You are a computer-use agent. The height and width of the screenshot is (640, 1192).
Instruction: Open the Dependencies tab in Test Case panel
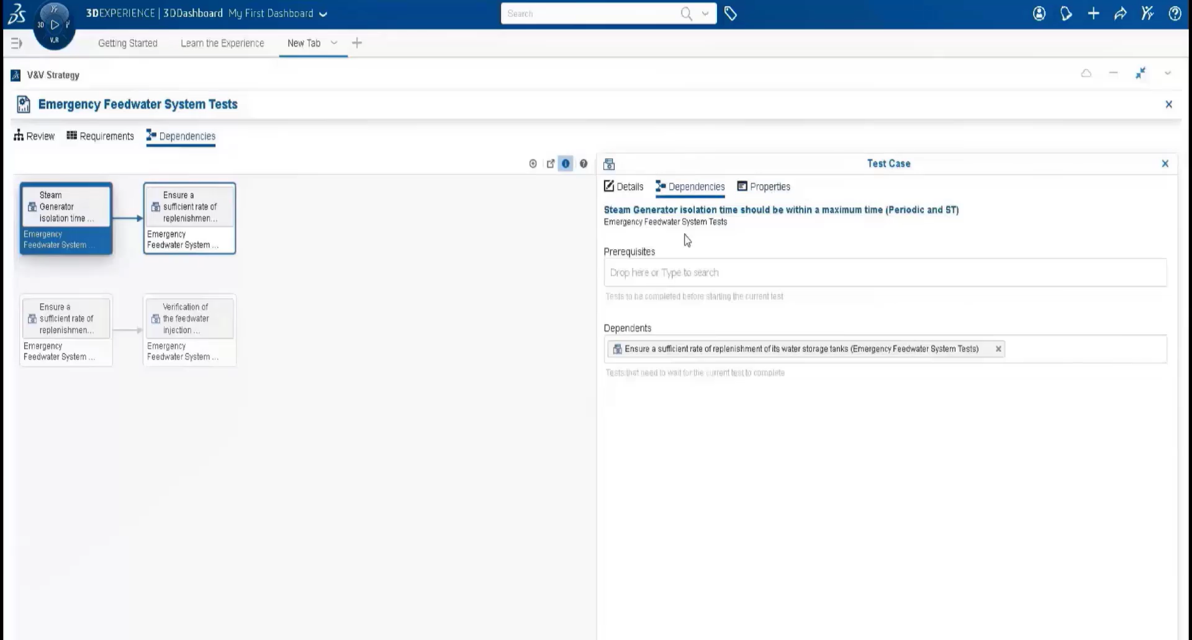click(690, 187)
